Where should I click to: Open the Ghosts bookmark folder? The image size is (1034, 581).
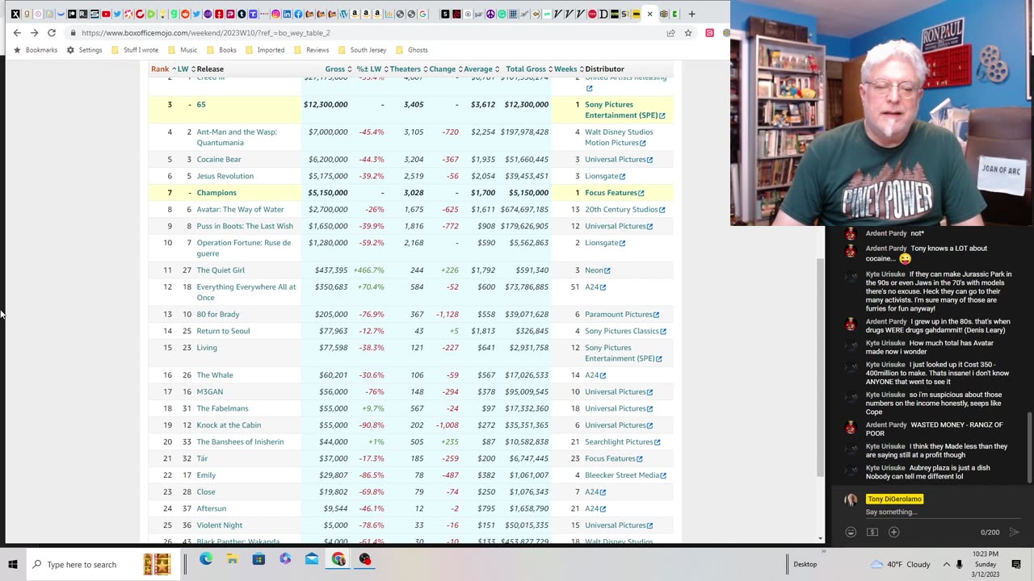click(x=412, y=50)
